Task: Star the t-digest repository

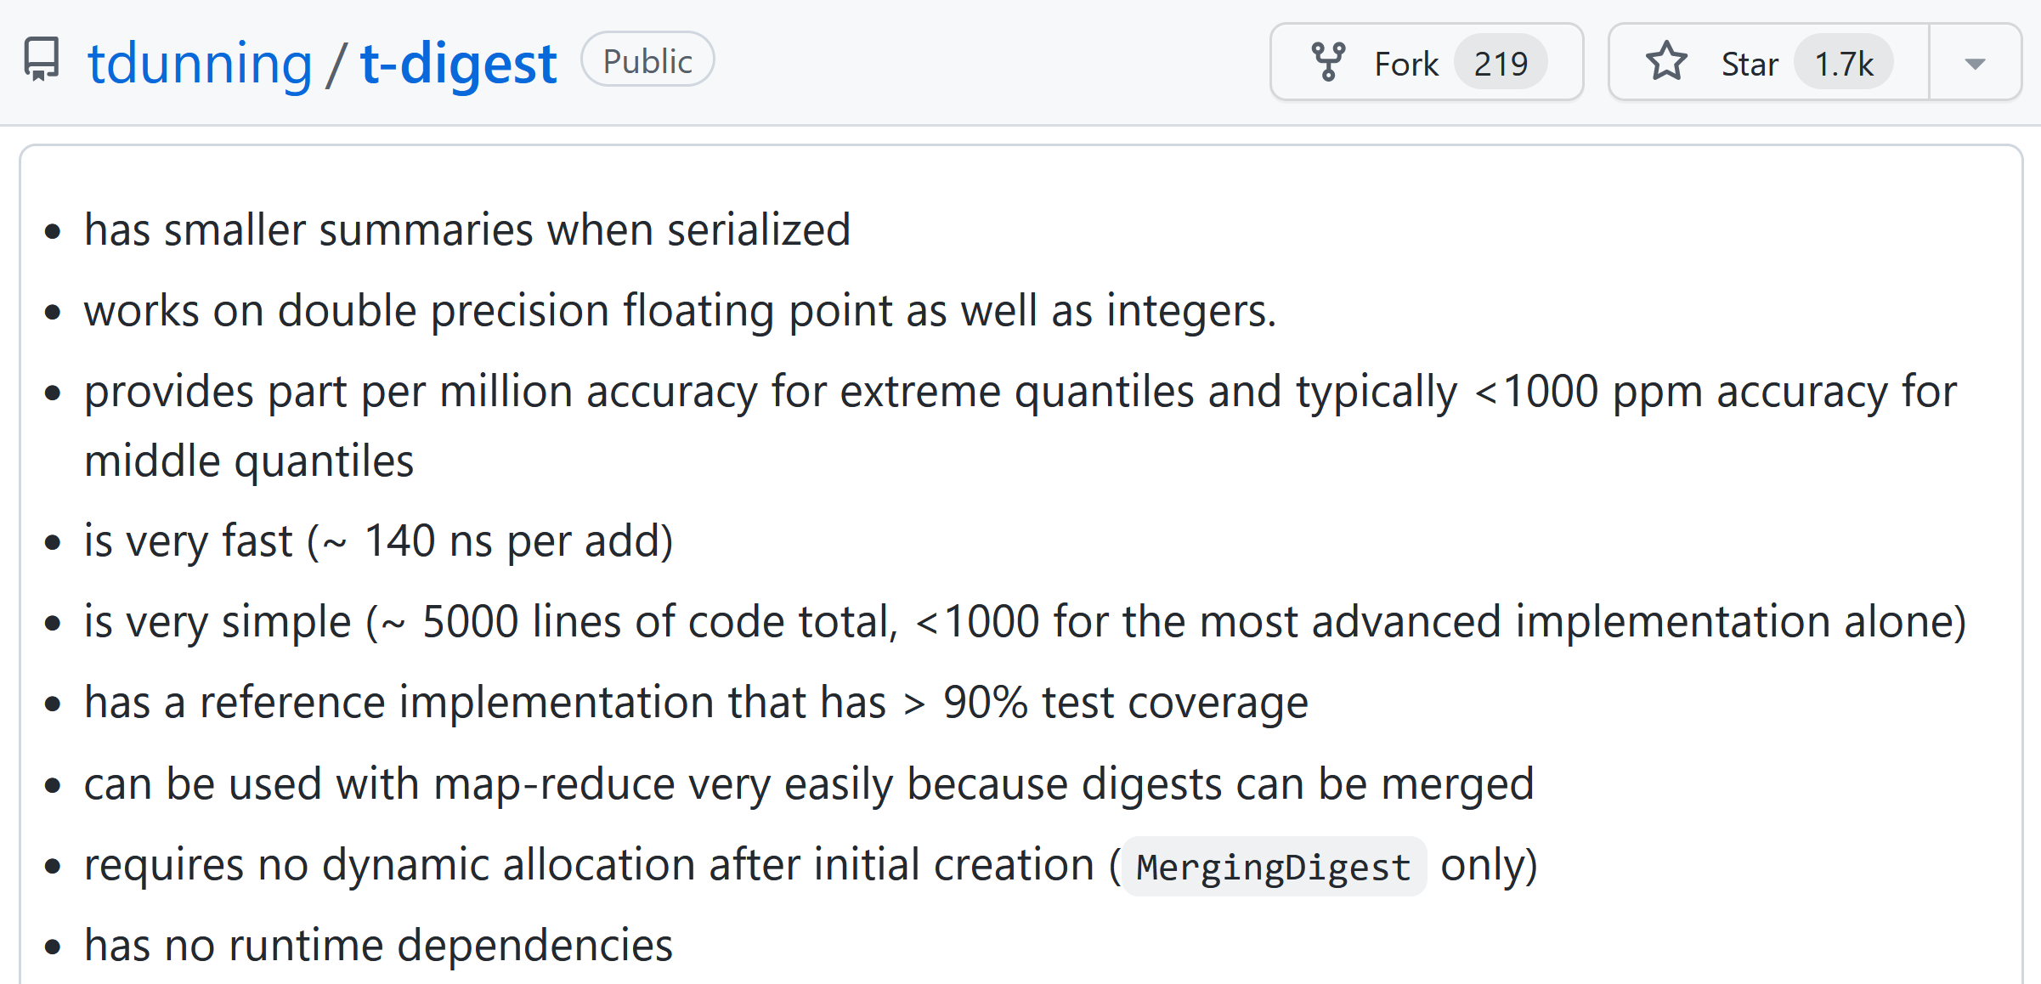Action: (1768, 62)
